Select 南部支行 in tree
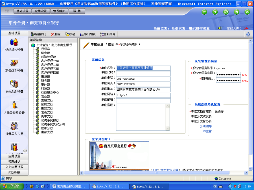The image size is (254, 190). click(47, 132)
